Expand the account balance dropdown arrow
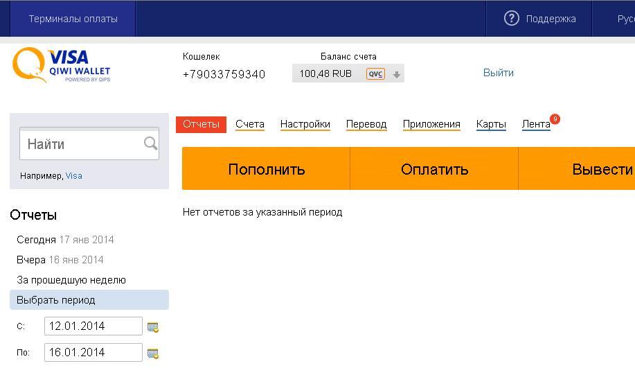635x368 pixels. (x=397, y=75)
